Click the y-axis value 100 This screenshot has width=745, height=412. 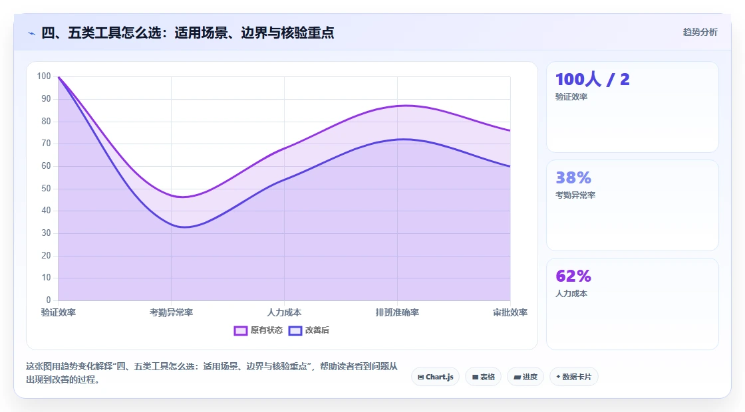click(44, 76)
